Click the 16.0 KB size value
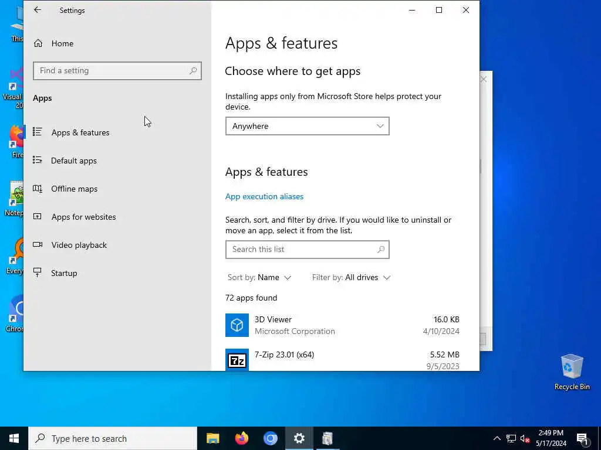 [x=447, y=319]
